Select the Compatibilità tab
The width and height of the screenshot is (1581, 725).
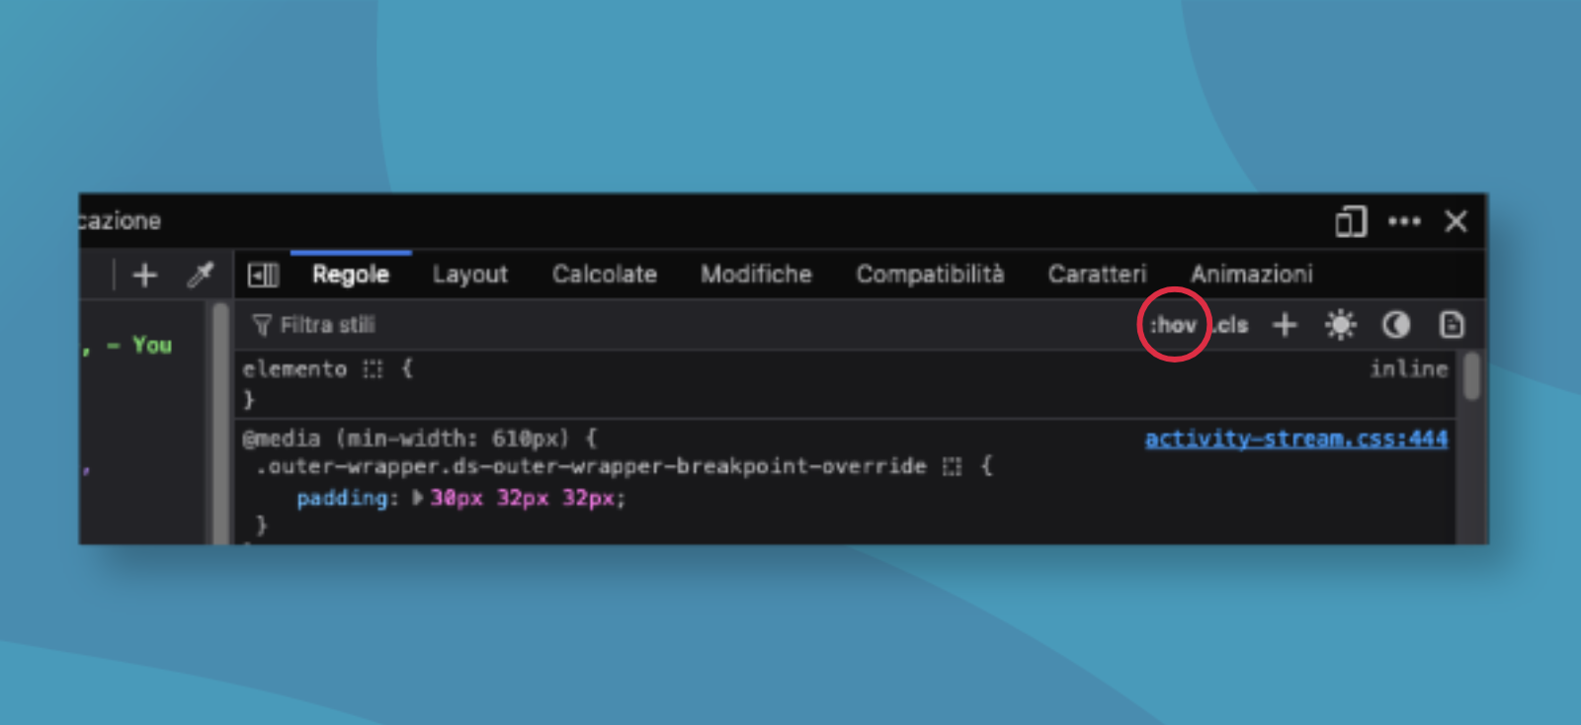[930, 275]
